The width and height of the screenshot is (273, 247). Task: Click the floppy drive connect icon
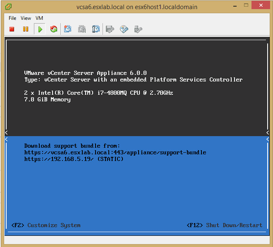click(x=110, y=29)
